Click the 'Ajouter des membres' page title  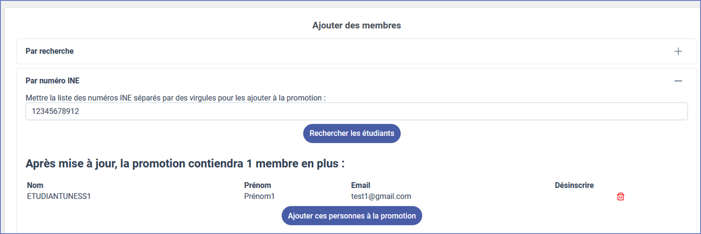click(x=356, y=26)
